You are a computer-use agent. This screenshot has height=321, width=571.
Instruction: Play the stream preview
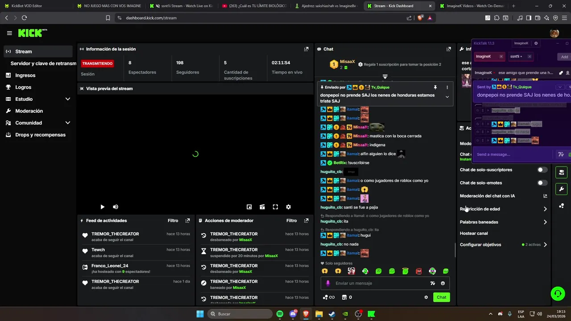pyautogui.click(x=102, y=207)
